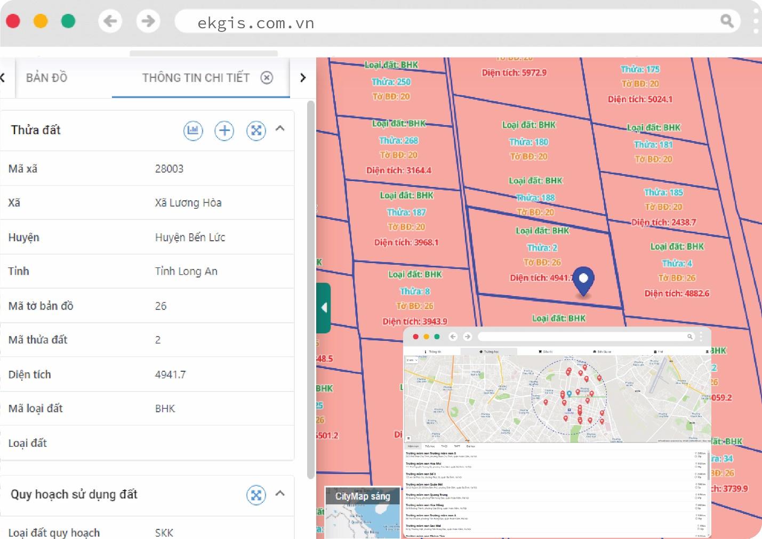This screenshot has width=762, height=539.
Task: Click the Xã Lương Hòa value
Action: tap(188, 203)
